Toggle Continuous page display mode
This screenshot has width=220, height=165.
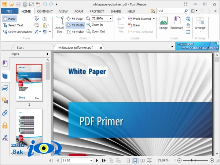pyautogui.click(x=135, y=160)
